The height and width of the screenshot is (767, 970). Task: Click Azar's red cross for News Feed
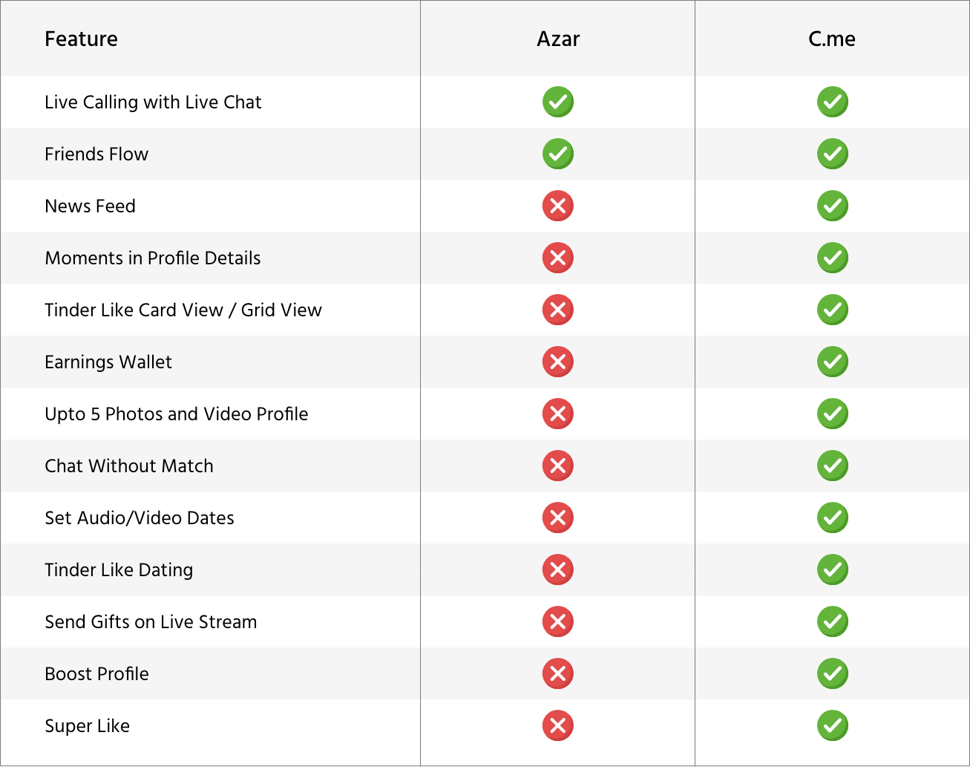tap(558, 206)
